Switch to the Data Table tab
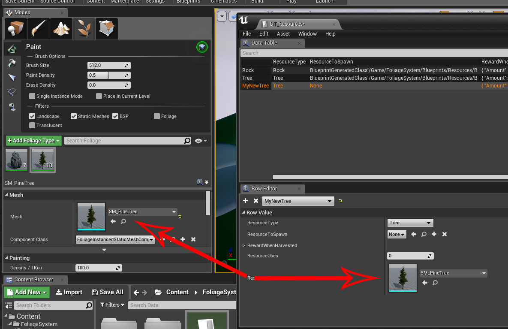Viewport: 508px width, 329px height. point(264,43)
